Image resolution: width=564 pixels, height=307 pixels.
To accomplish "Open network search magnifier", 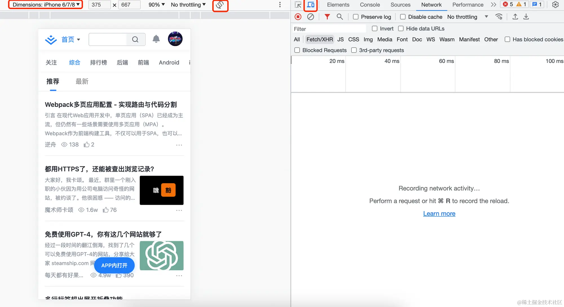I will click(x=340, y=17).
